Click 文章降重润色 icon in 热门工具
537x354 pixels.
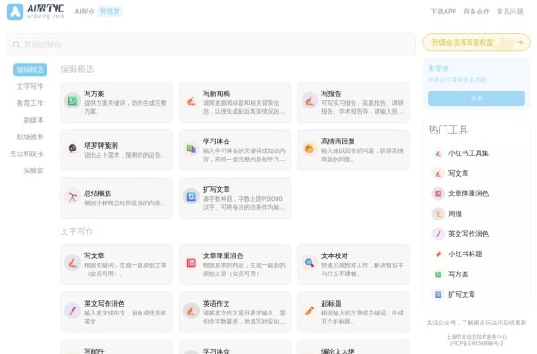point(438,194)
